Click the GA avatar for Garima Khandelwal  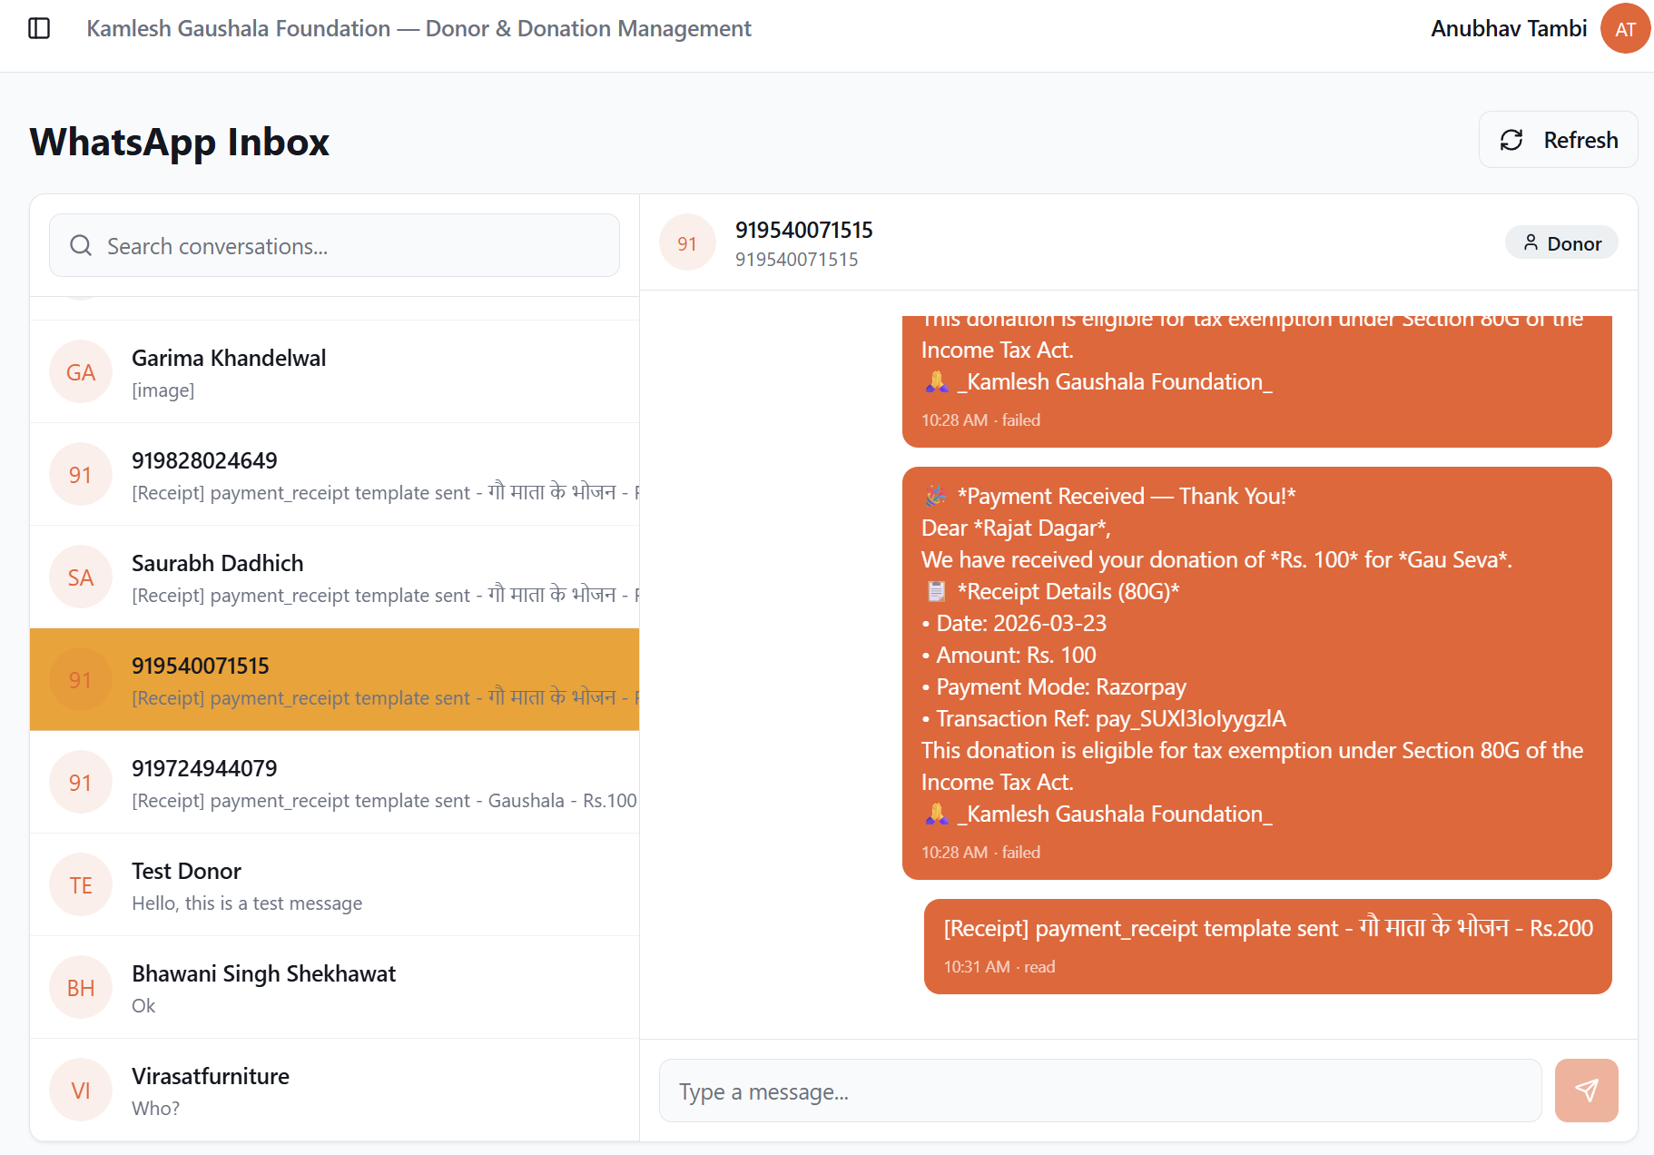pos(80,371)
